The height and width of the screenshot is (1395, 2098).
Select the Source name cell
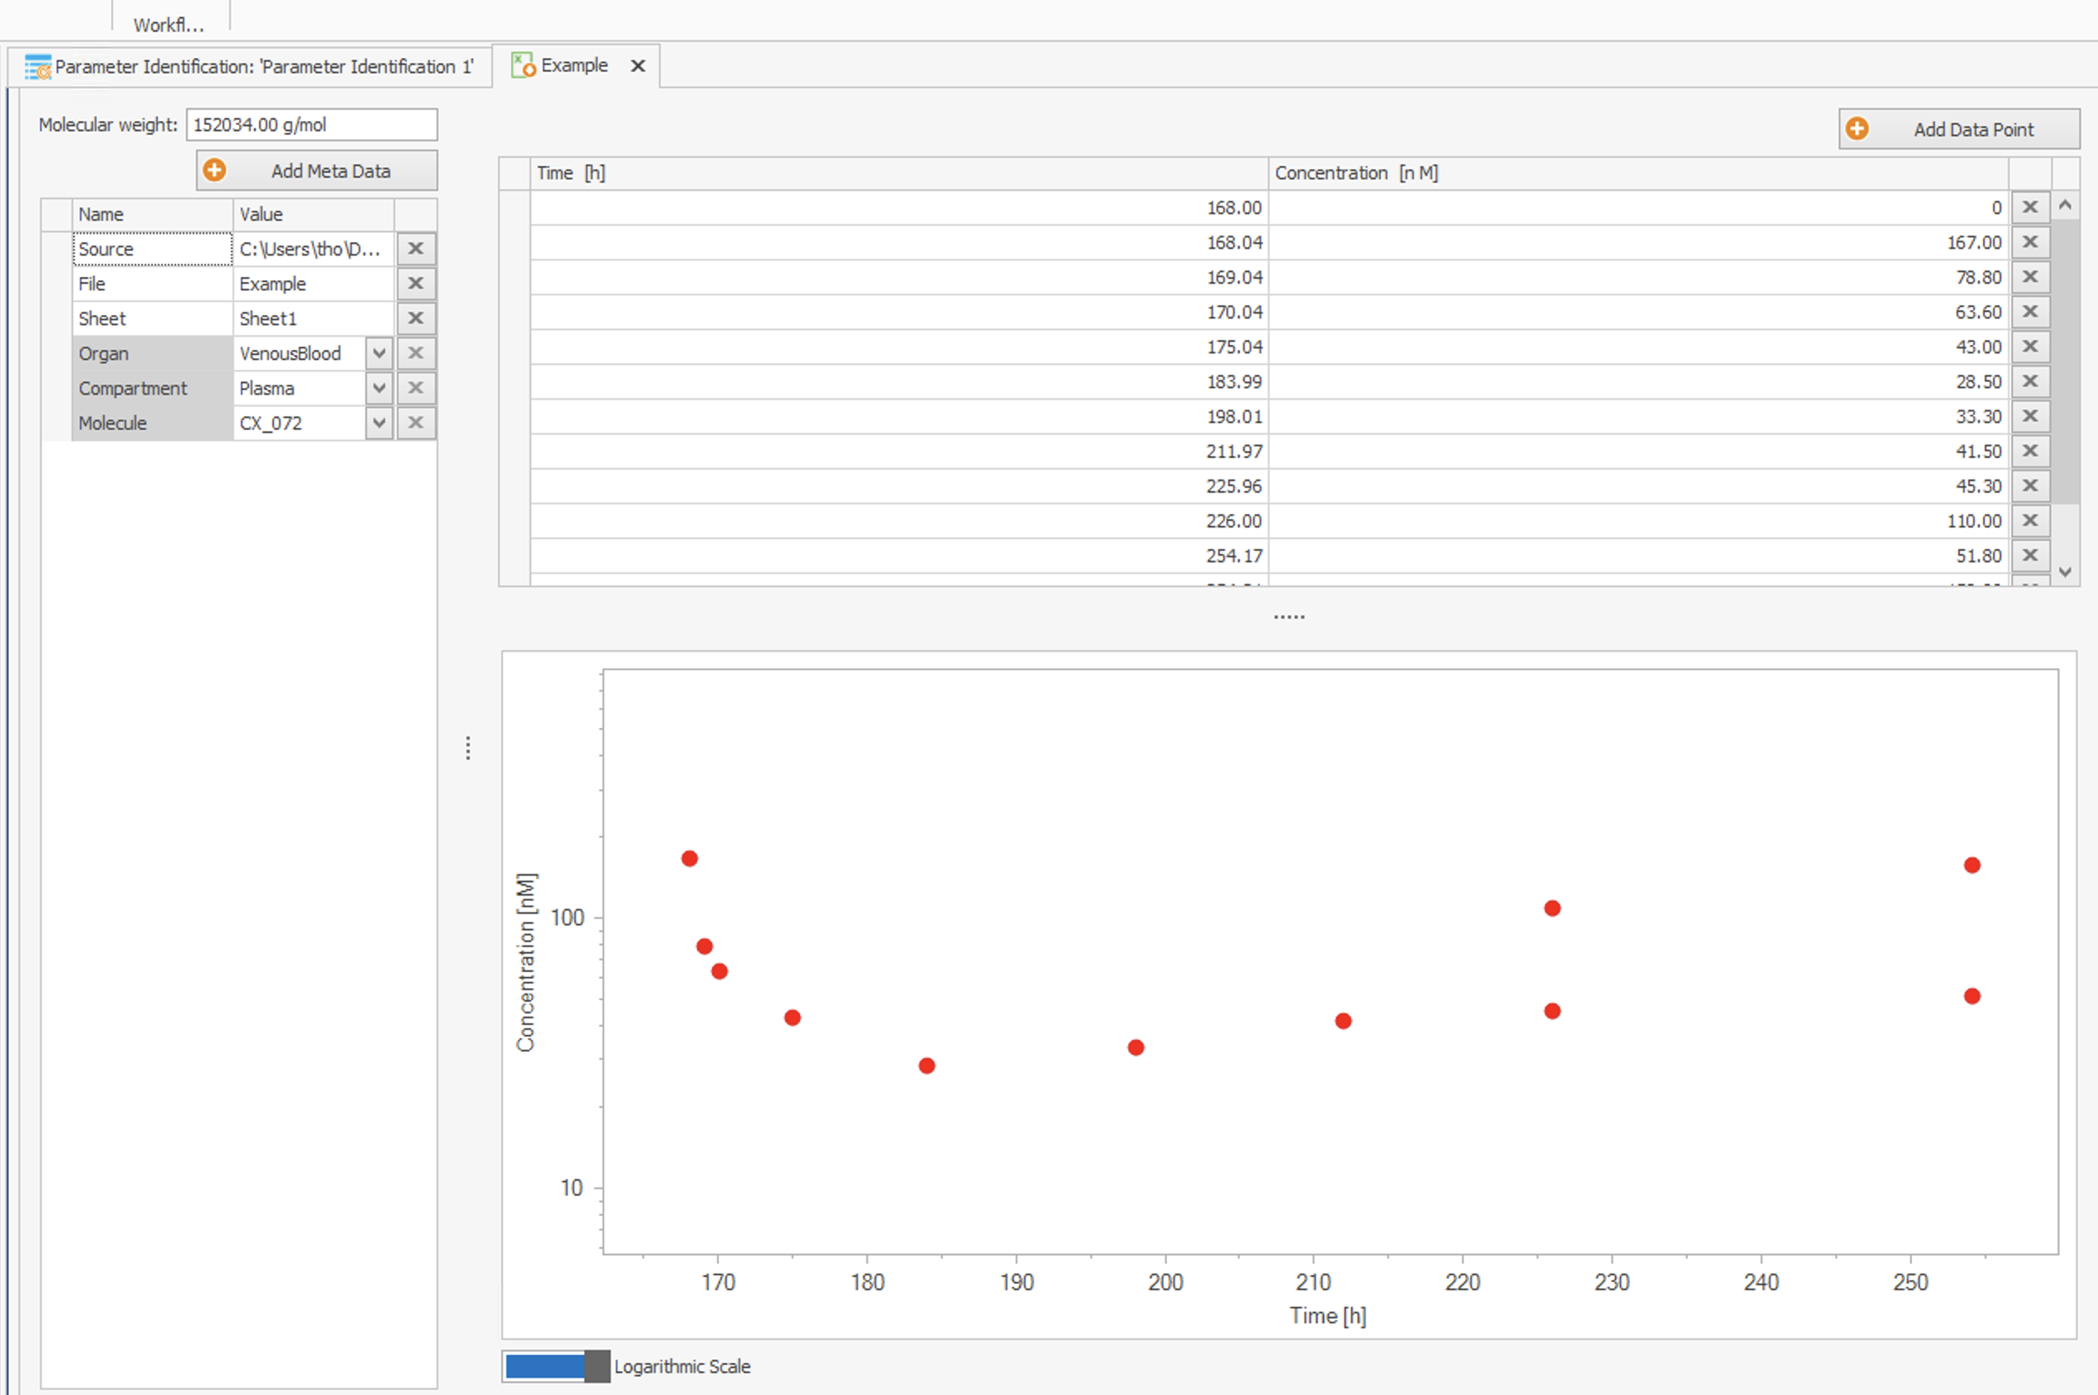coord(152,249)
